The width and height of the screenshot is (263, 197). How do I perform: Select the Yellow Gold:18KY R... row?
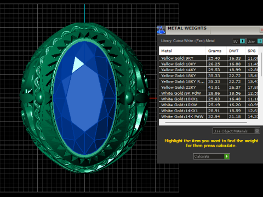tap(209, 82)
